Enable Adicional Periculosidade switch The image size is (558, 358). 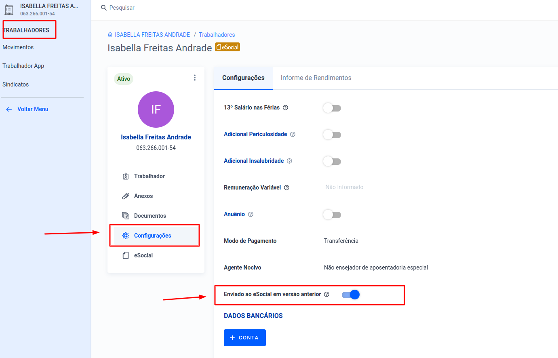pyautogui.click(x=332, y=135)
